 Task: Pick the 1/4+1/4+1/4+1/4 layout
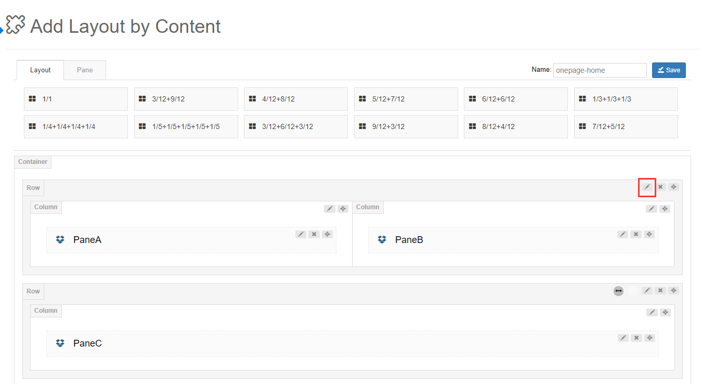(x=76, y=126)
